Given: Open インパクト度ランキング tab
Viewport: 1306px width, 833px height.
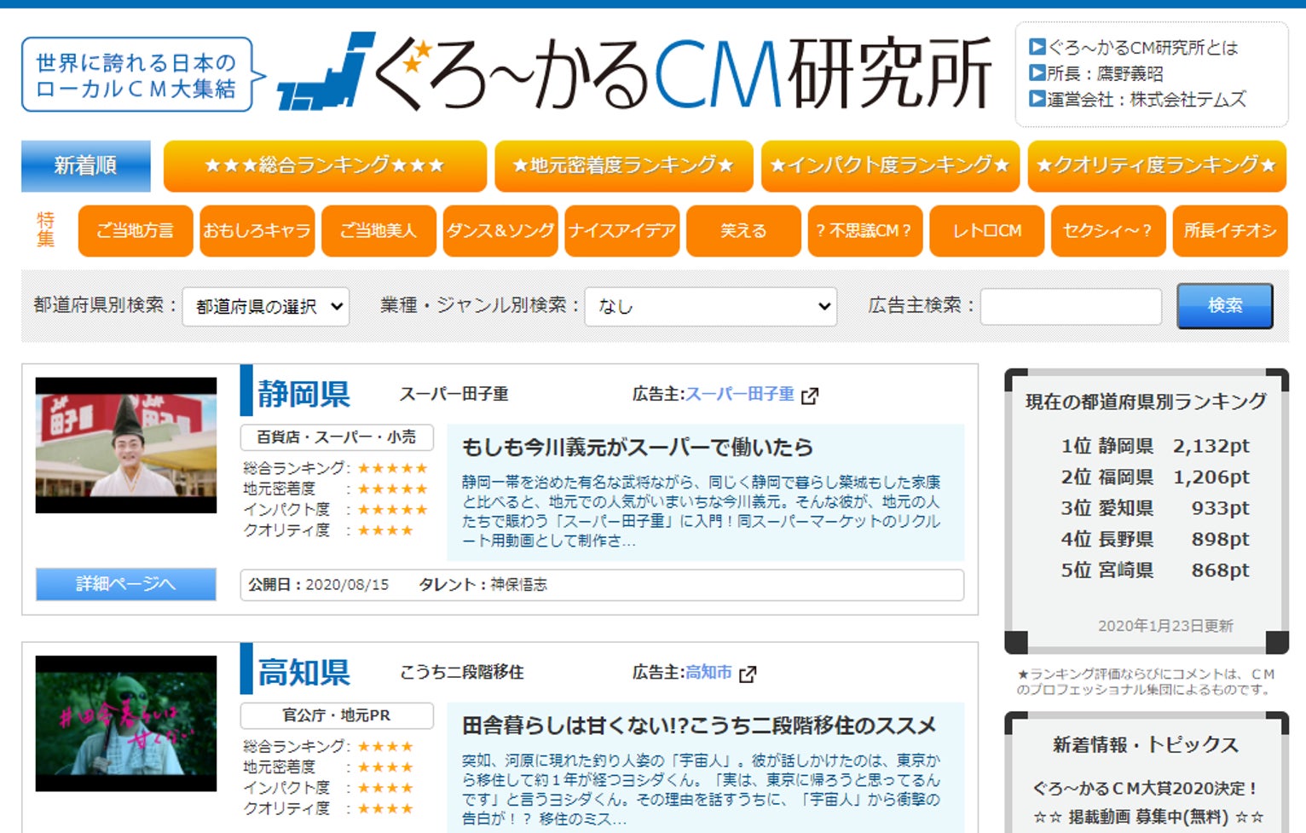Looking at the screenshot, I should click(890, 165).
